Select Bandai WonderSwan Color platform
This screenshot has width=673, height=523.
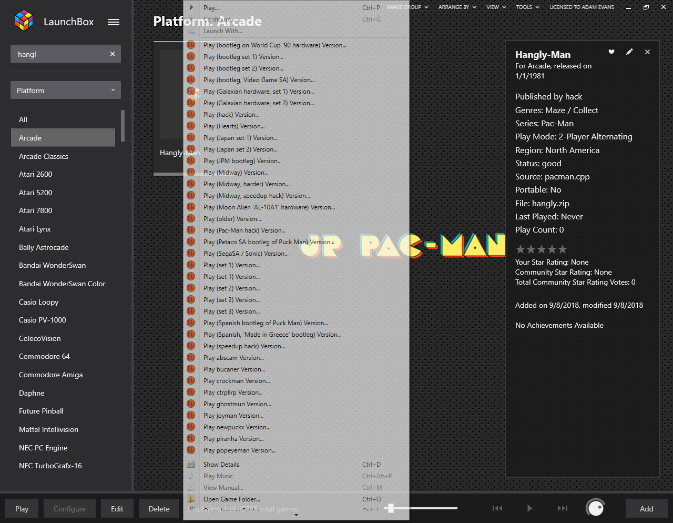click(x=63, y=284)
